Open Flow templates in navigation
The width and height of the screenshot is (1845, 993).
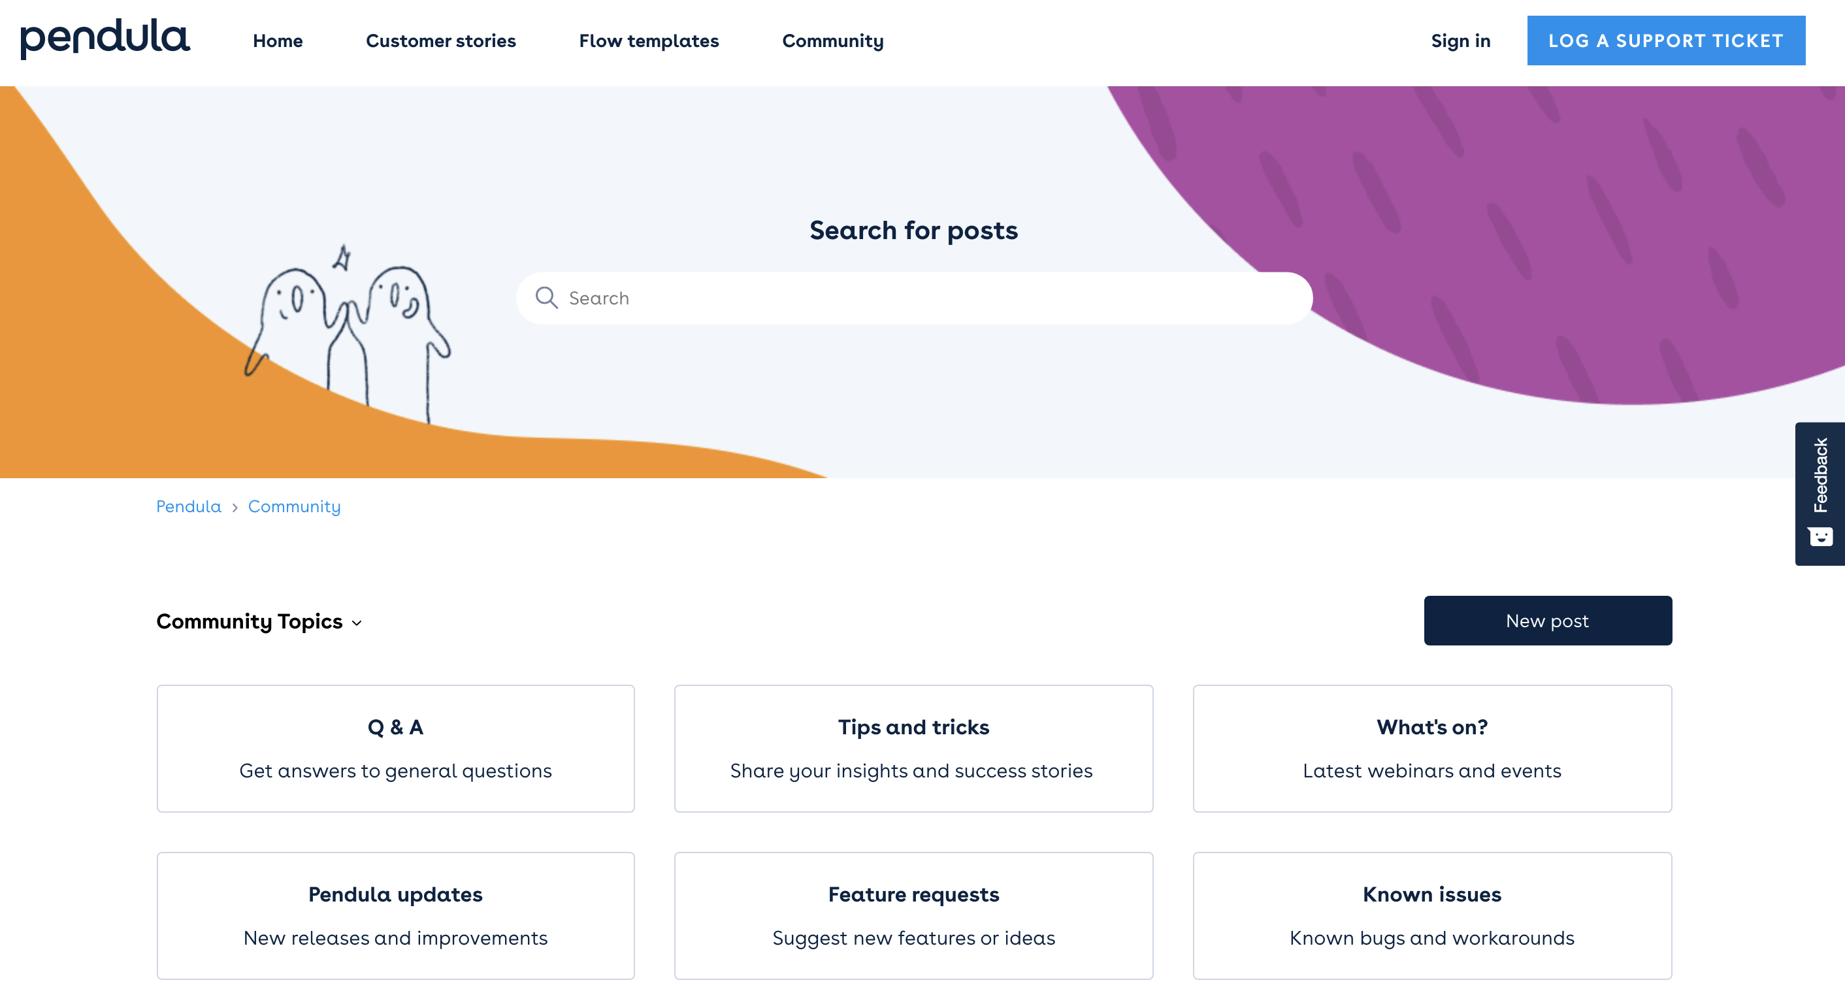coord(649,41)
